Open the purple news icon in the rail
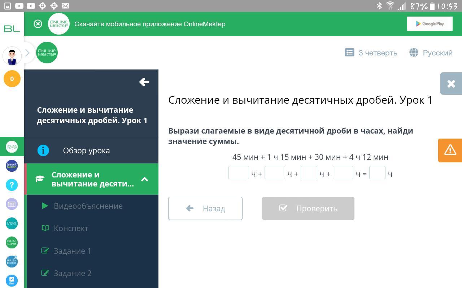 pyautogui.click(x=12, y=204)
